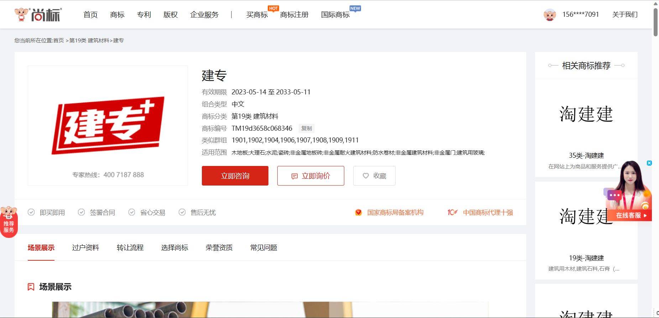This screenshot has width=659, height=318.
Task: Click 第19类 建筑材料 breadcrumb link
Action: tap(89, 41)
